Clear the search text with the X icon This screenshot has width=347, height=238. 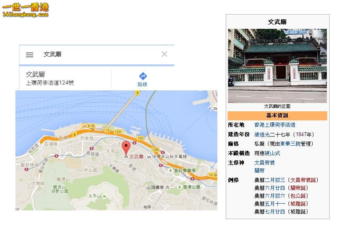(x=164, y=54)
